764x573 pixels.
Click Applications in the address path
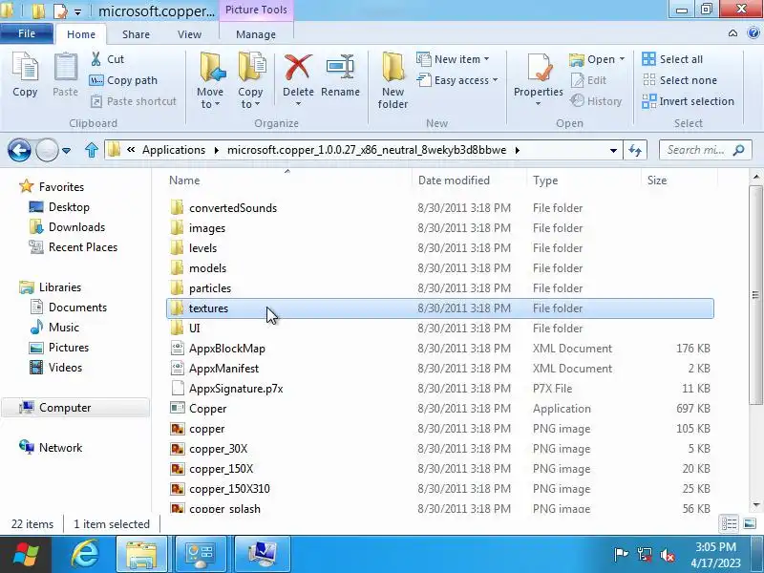174,150
